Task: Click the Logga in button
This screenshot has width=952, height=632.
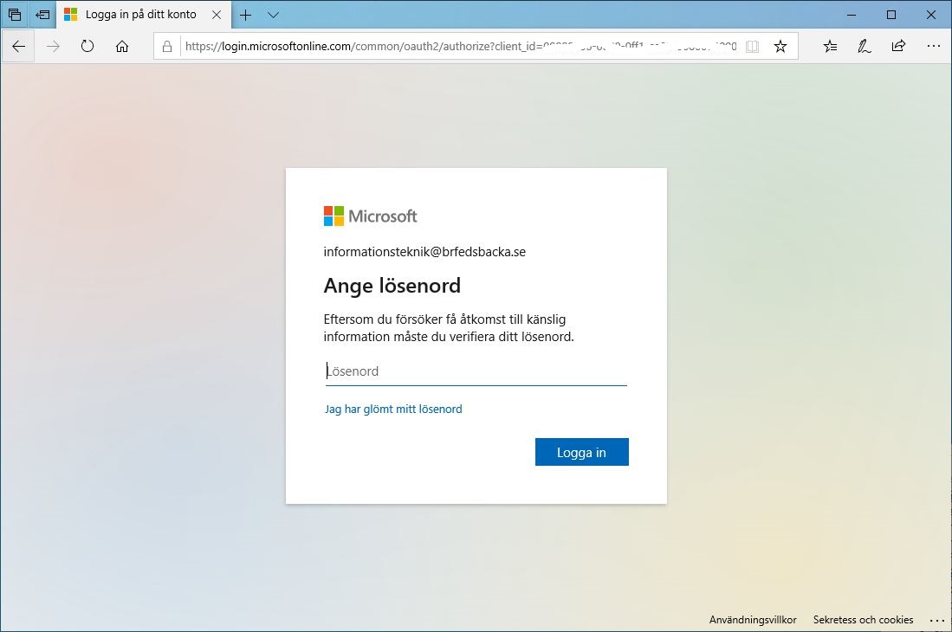Action: pos(581,452)
